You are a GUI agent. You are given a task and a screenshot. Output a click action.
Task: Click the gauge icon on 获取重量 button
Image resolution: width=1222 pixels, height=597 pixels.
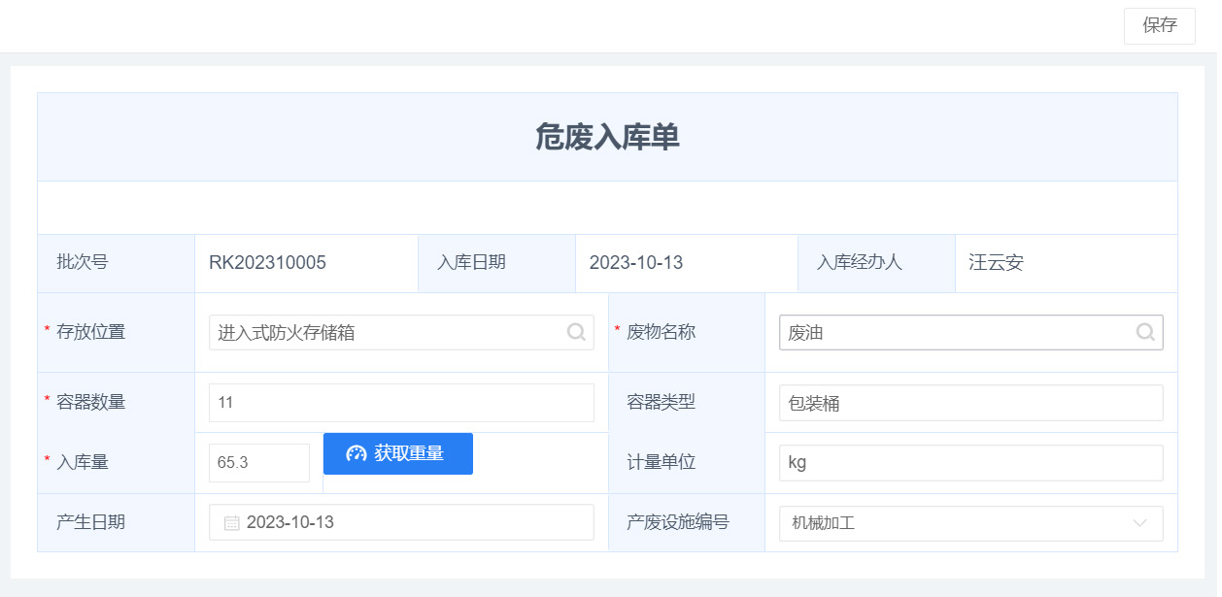click(356, 453)
